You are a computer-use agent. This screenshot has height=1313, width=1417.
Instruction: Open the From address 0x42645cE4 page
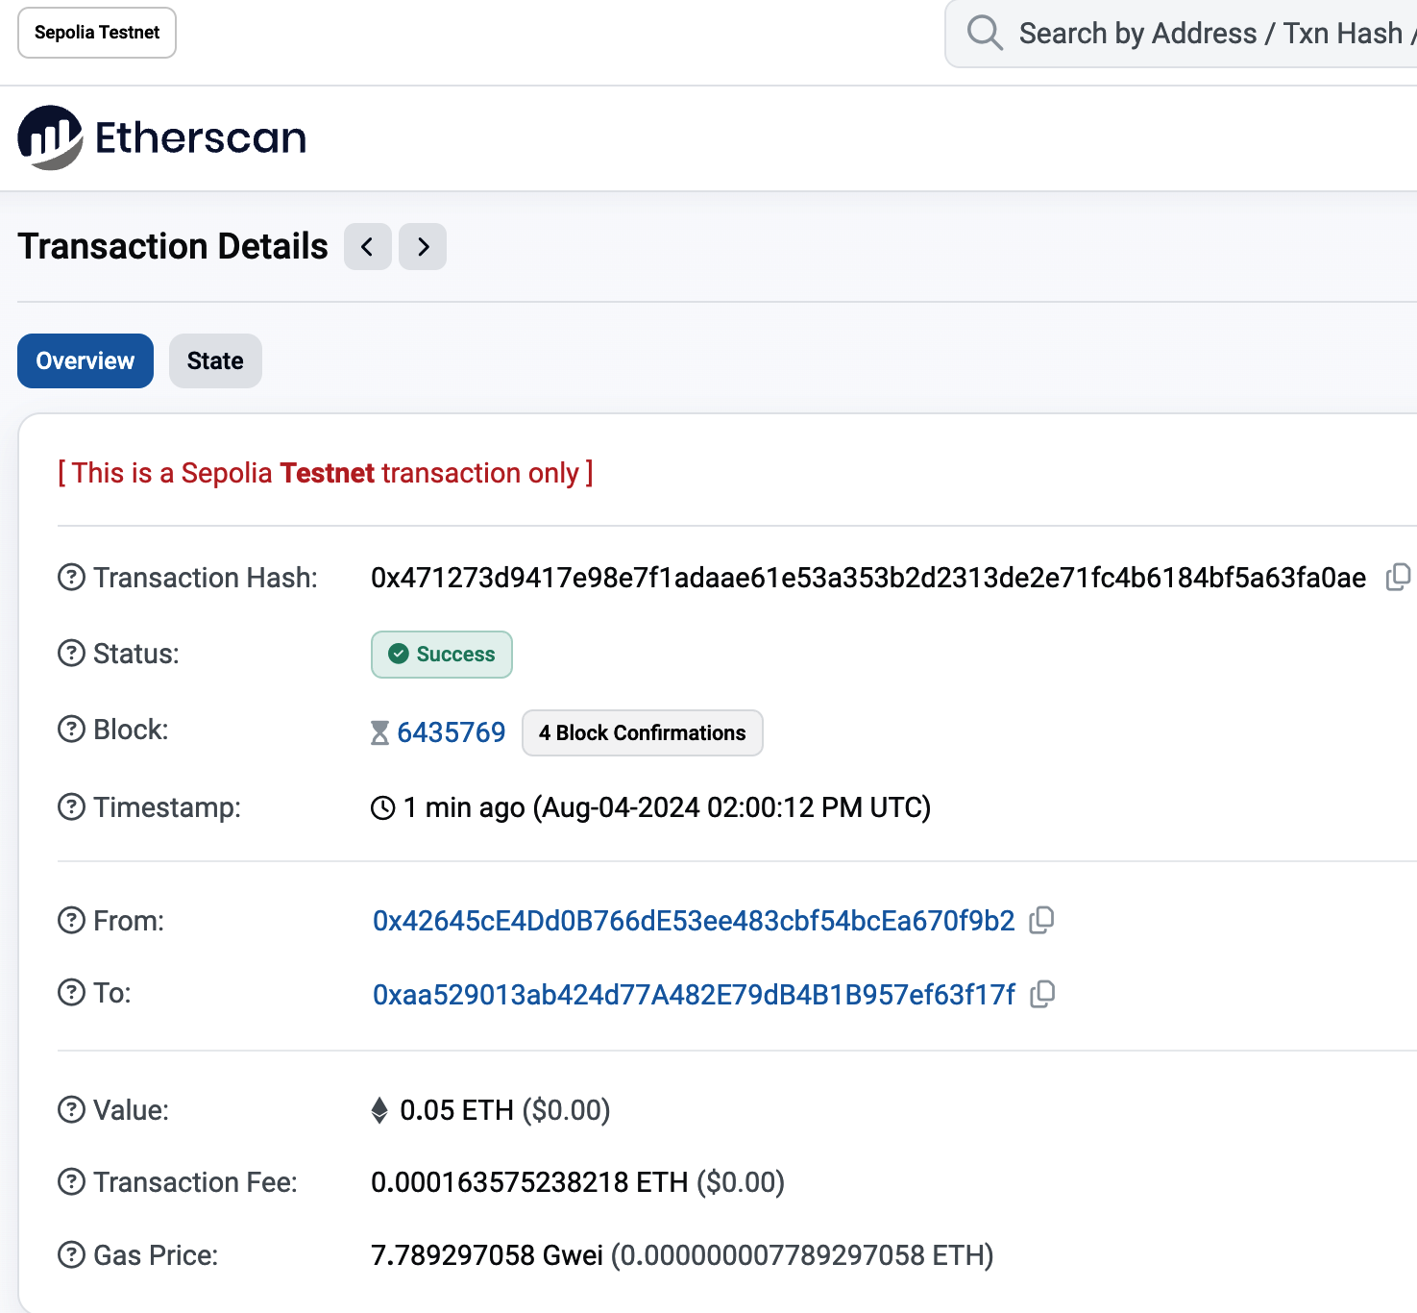pyautogui.click(x=693, y=920)
